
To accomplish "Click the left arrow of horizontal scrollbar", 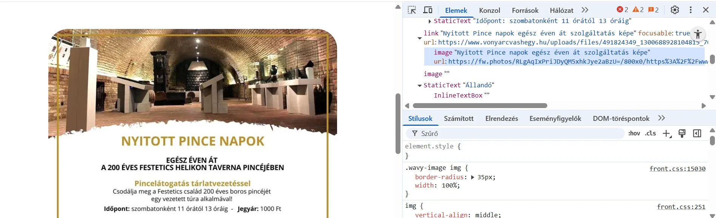I will coord(407,106).
